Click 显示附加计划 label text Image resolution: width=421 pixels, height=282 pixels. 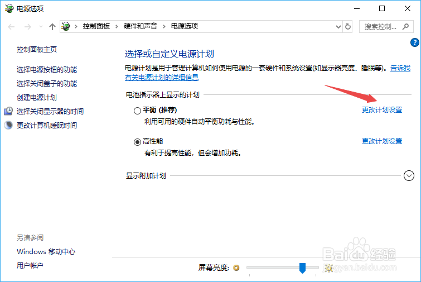tap(146, 176)
